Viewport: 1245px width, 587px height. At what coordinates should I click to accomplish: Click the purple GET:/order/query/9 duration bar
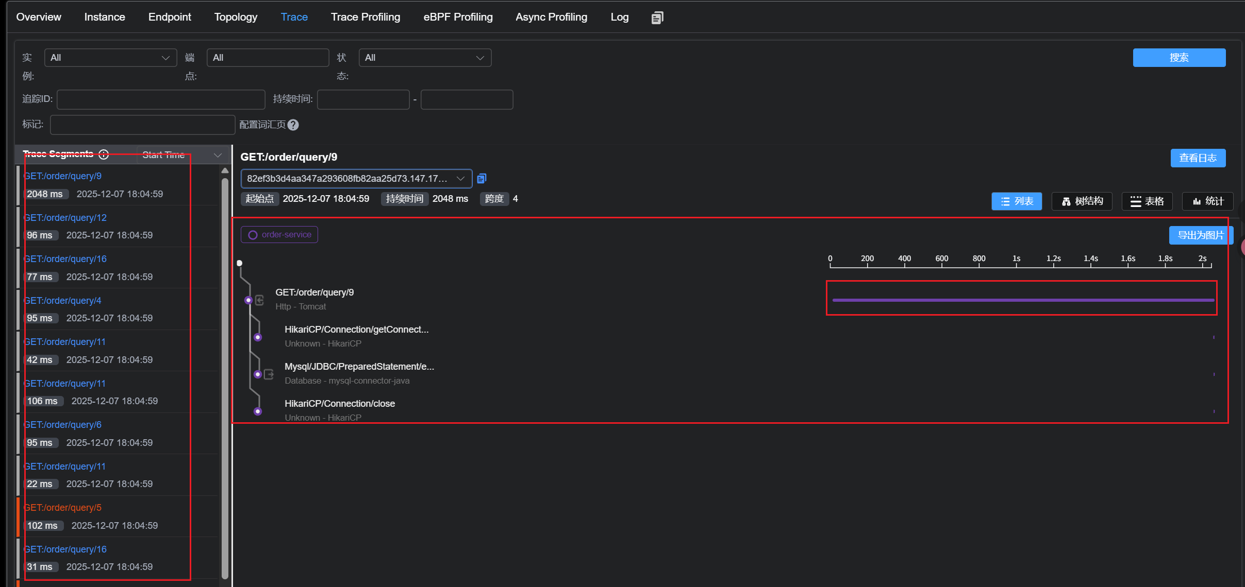click(1023, 300)
